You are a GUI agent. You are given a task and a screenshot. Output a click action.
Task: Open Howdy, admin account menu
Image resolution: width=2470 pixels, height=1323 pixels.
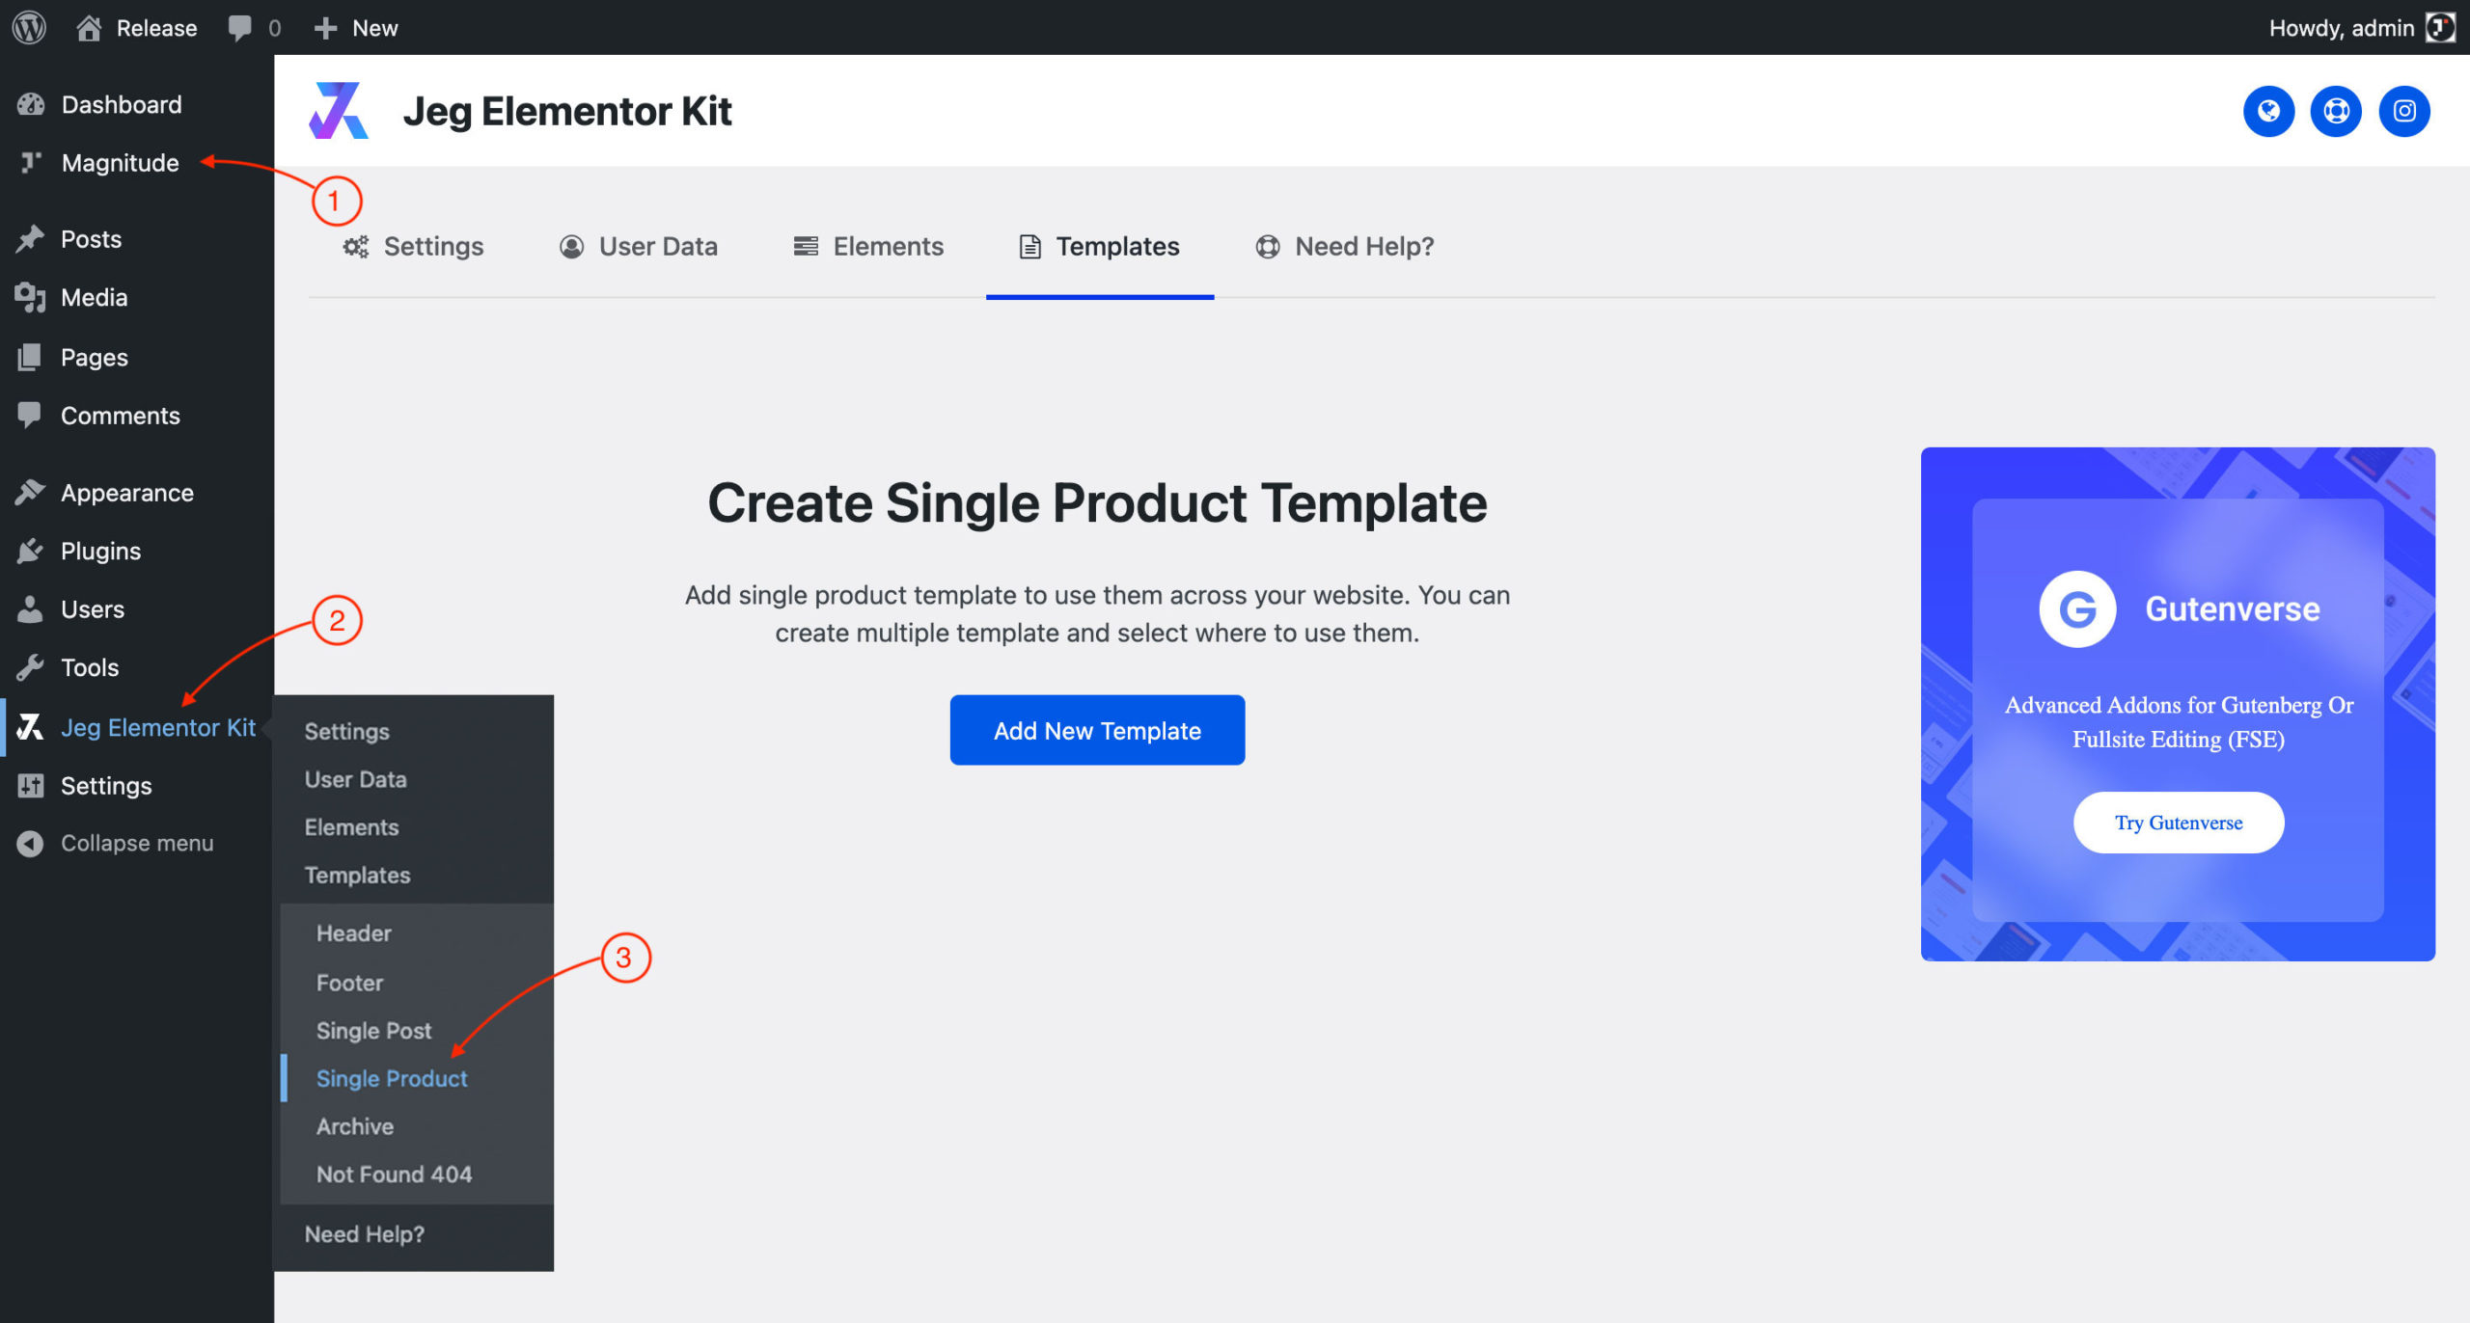click(x=2341, y=27)
